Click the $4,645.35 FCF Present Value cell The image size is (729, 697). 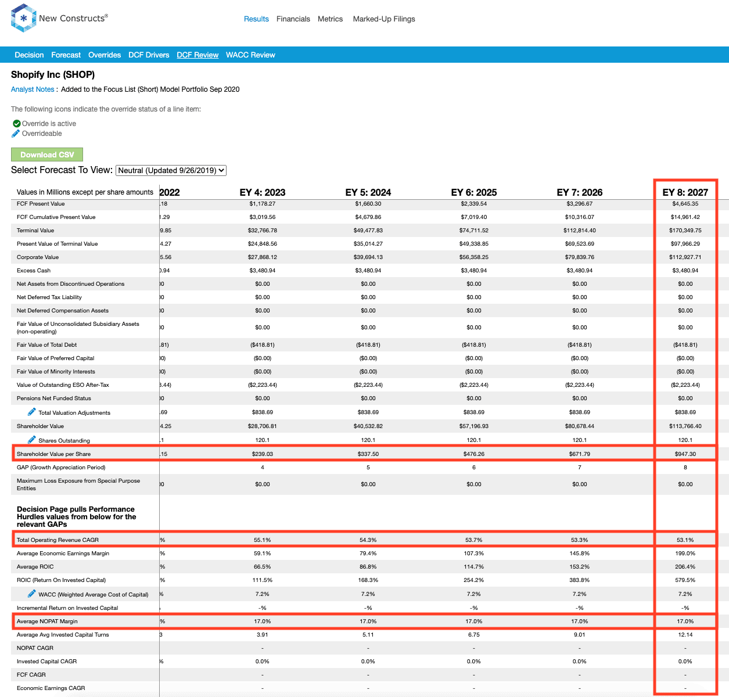pos(685,204)
